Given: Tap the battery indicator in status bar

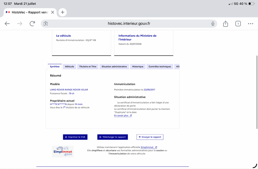Looking at the screenshot, I should click(252, 4).
